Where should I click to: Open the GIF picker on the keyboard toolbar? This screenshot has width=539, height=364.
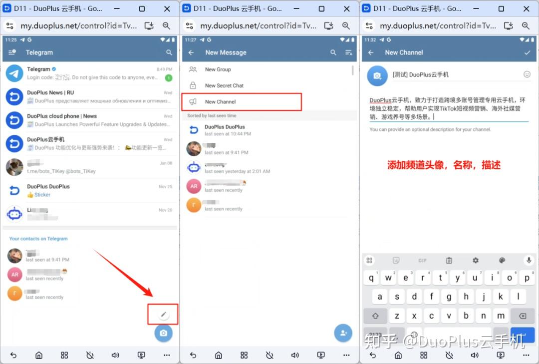422,260
